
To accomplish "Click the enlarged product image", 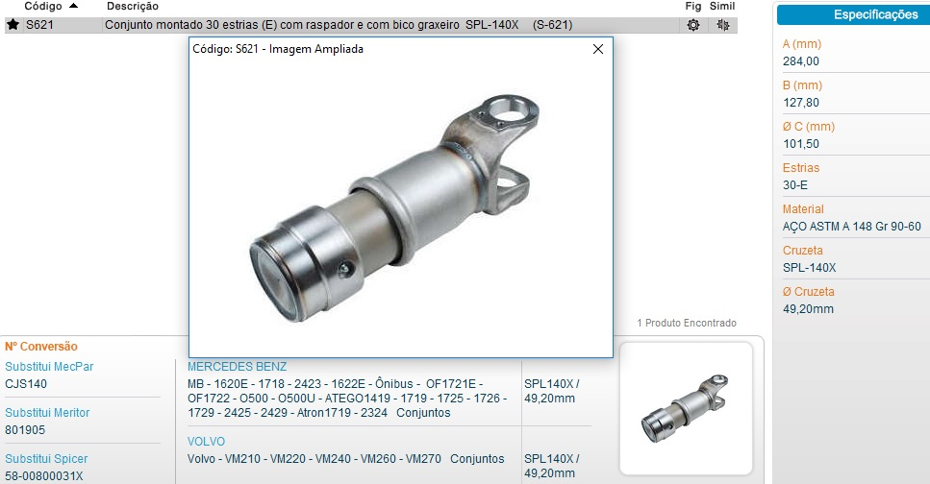I will point(394,202).
